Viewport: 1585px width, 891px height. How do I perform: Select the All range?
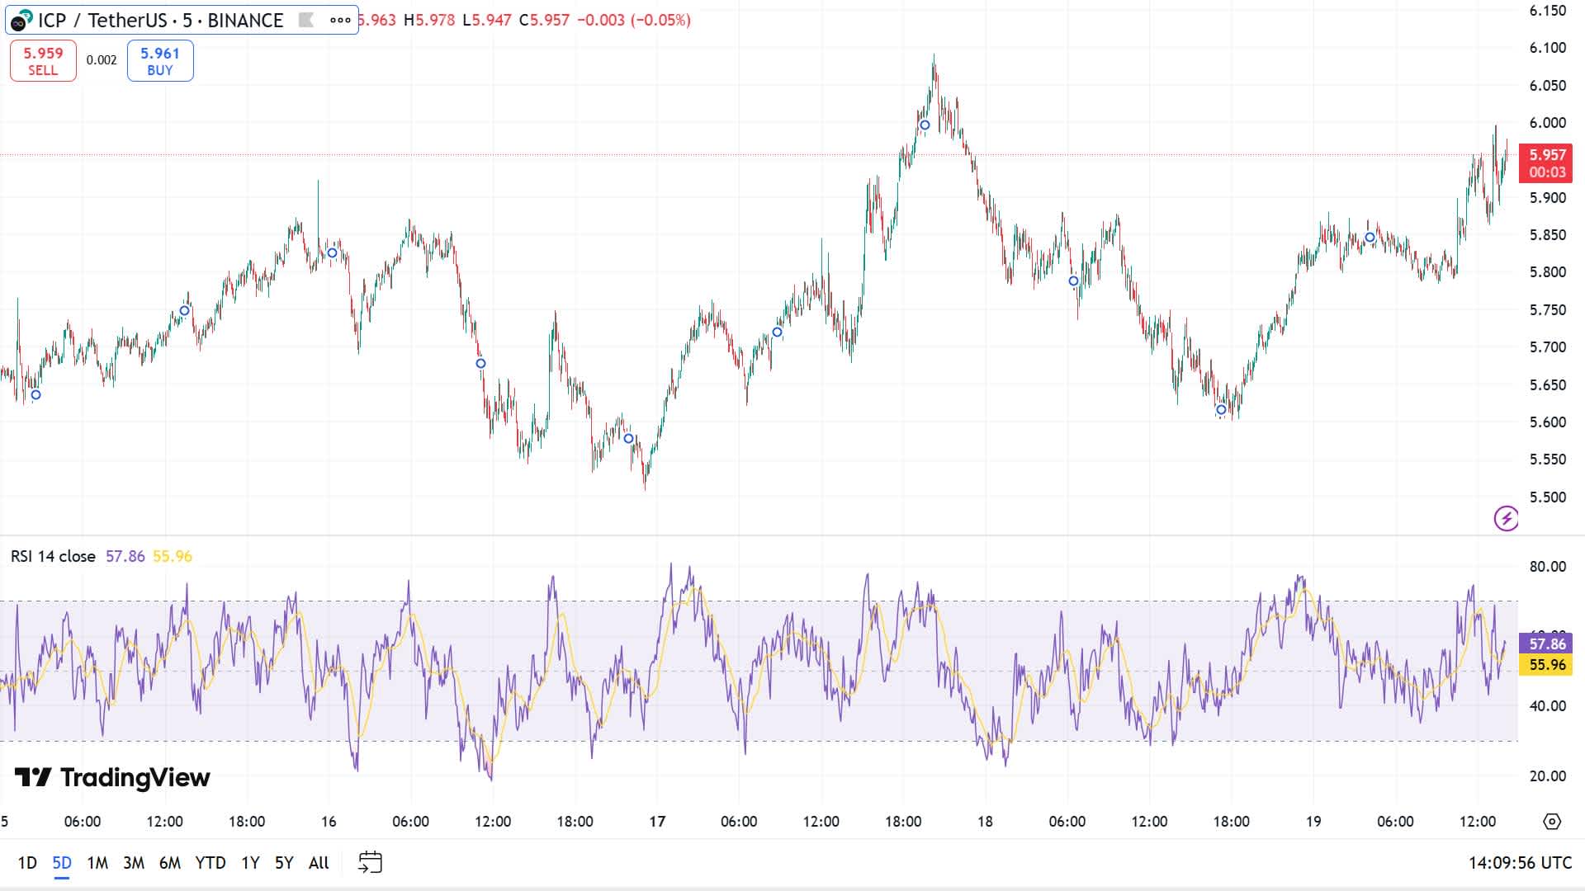[318, 862]
